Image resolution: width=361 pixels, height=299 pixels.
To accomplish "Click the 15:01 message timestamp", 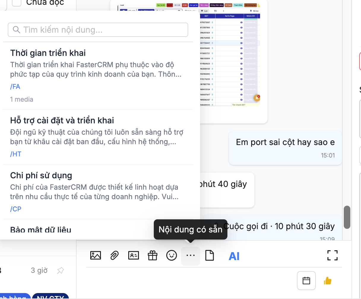I will tap(328, 155).
